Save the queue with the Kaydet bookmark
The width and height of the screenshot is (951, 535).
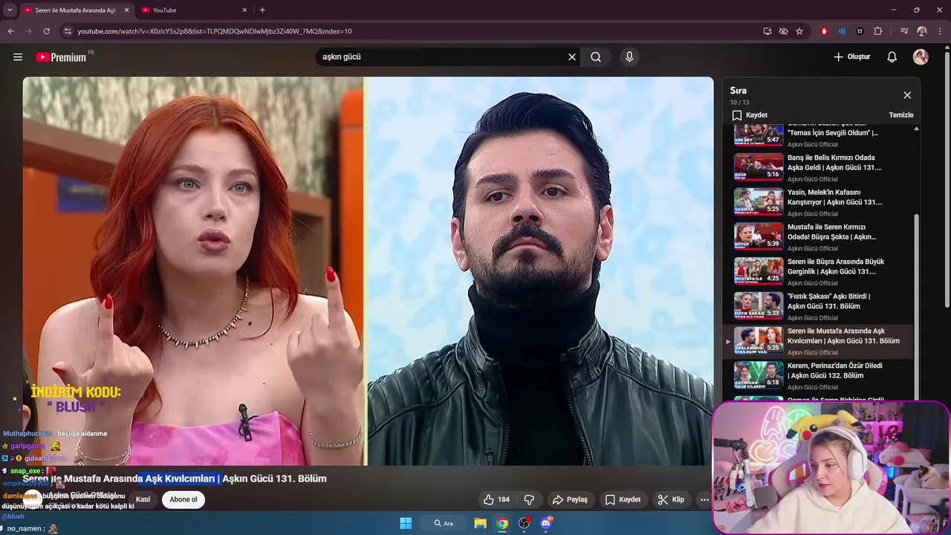(750, 115)
